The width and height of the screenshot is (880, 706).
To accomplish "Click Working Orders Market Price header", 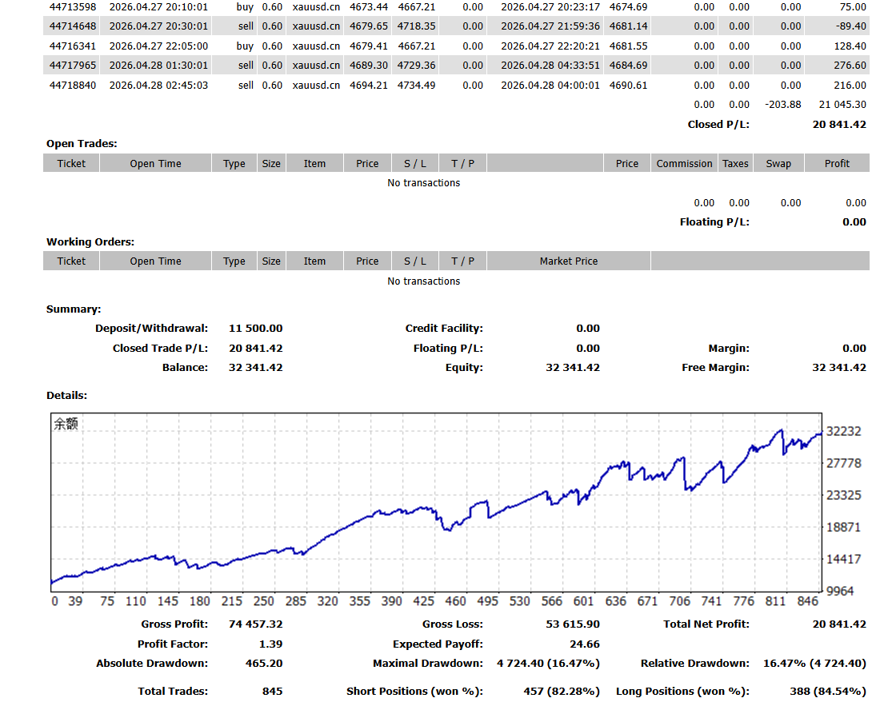I will click(x=568, y=261).
